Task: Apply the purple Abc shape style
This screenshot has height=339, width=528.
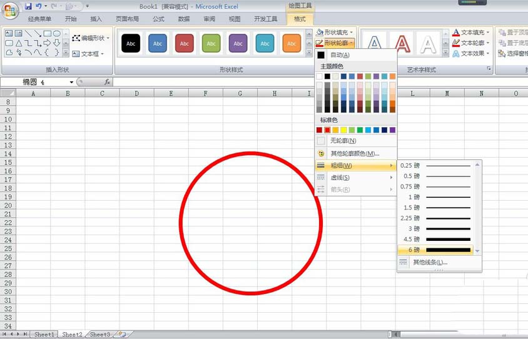Action: 238,43
